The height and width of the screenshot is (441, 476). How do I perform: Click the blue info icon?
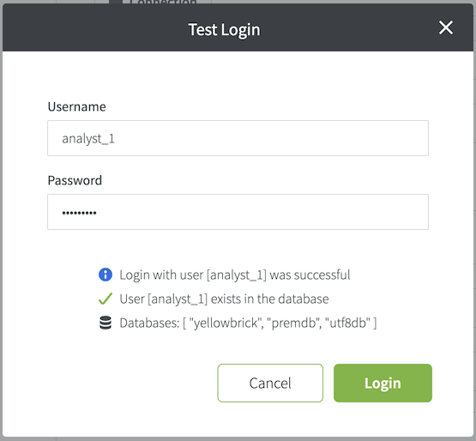(x=105, y=275)
